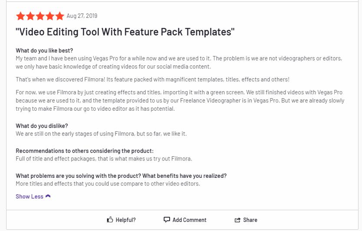
Task: Click the "What problems are you solving" heading
Action: [121, 176]
